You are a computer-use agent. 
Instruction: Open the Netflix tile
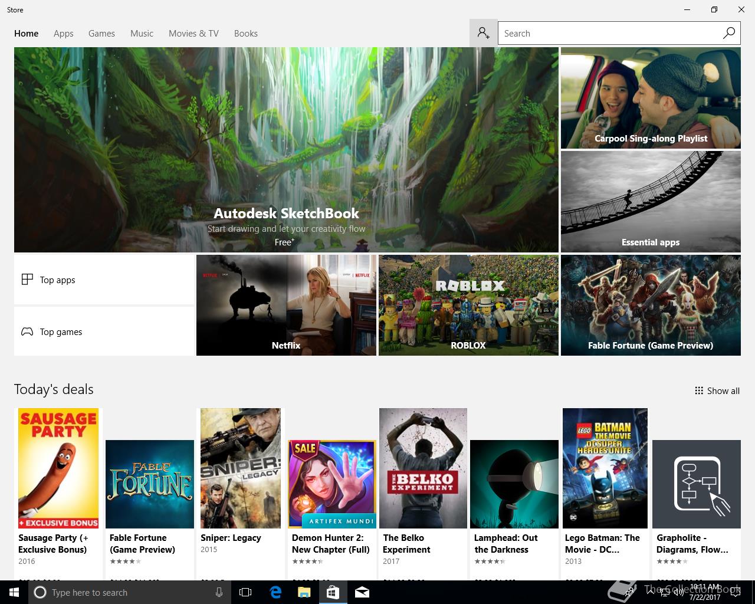point(286,305)
